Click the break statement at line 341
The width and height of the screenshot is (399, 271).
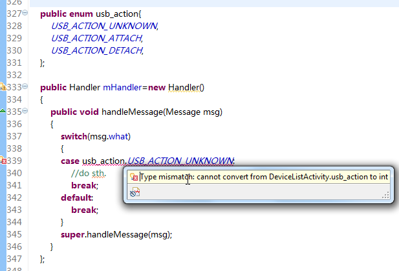click(84, 186)
